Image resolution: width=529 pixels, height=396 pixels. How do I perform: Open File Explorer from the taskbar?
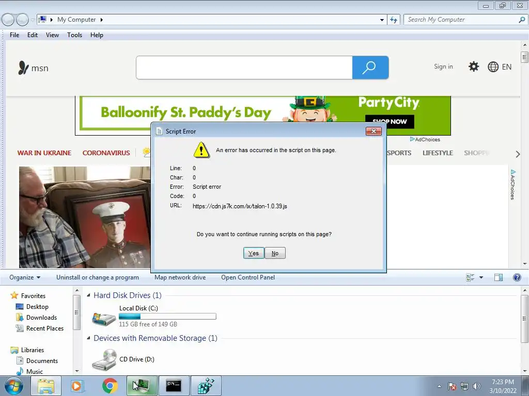(x=46, y=386)
